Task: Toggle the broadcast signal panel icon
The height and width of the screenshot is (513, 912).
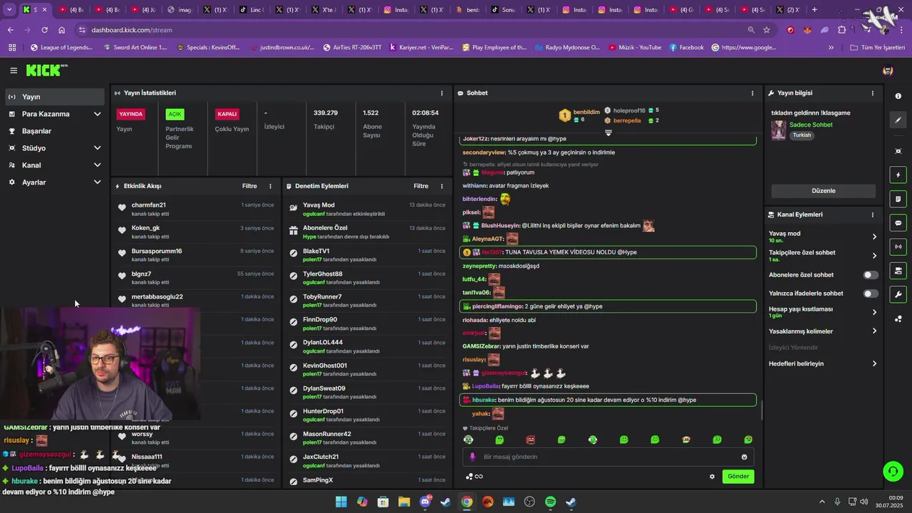Action: click(x=898, y=247)
